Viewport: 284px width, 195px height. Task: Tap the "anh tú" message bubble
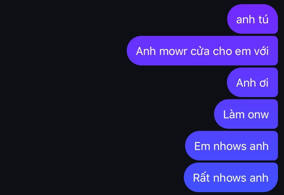(252, 19)
